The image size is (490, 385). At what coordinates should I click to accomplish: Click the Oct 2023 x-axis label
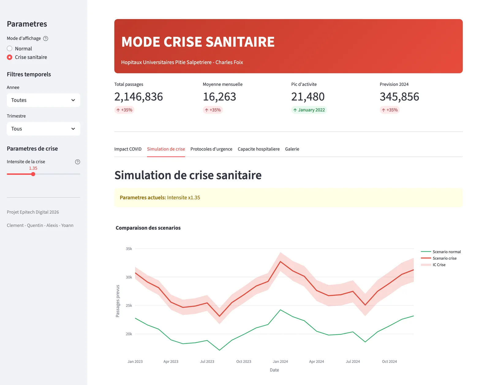click(x=243, y=362)
